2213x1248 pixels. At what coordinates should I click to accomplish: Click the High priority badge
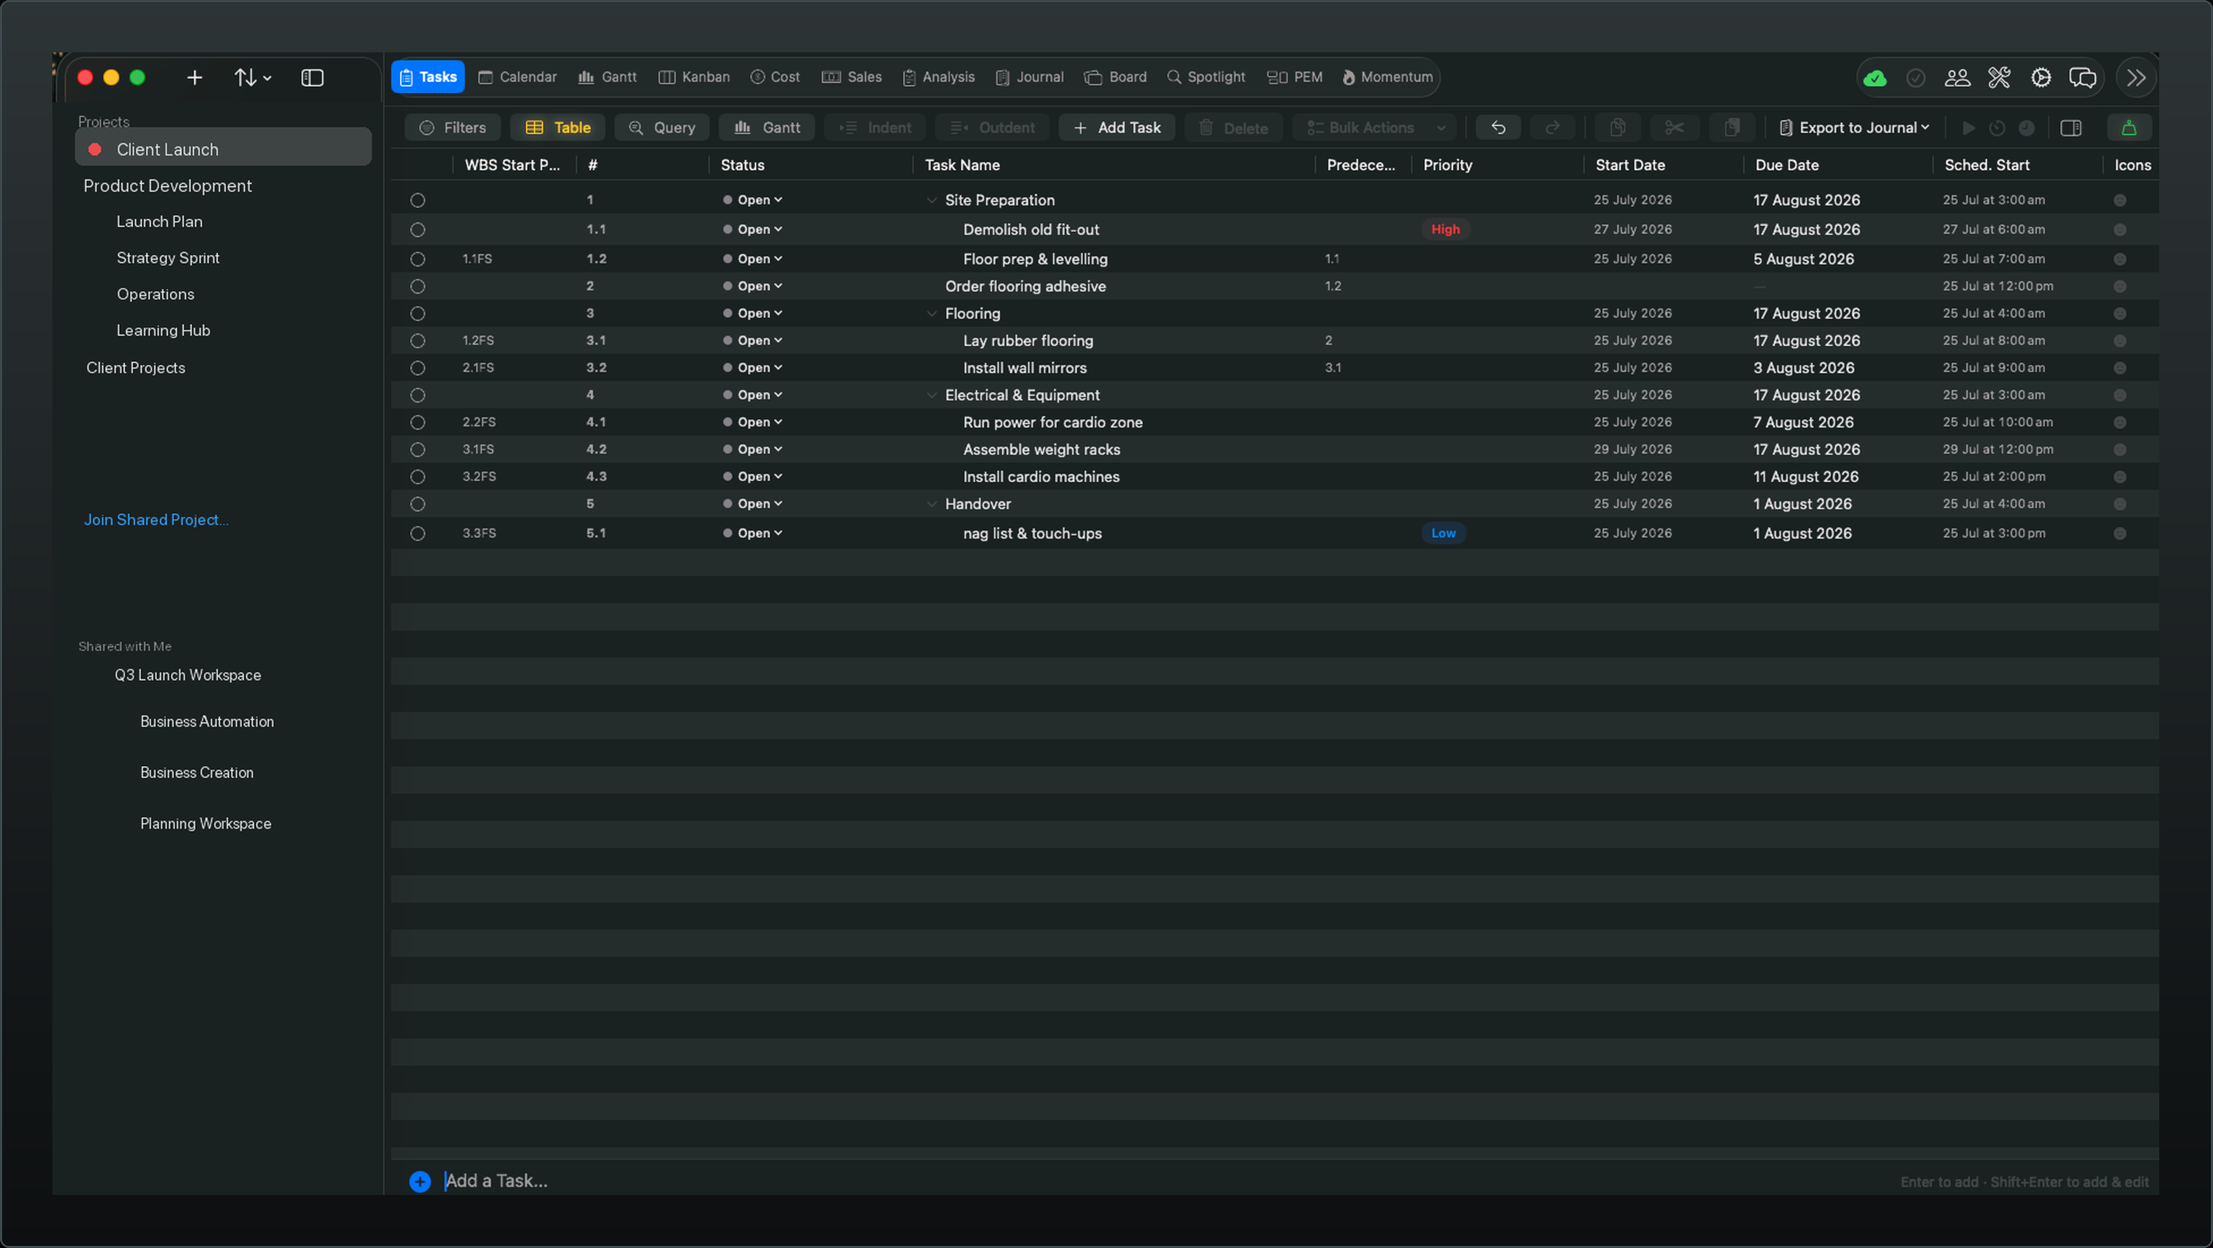coord(1445,230)
